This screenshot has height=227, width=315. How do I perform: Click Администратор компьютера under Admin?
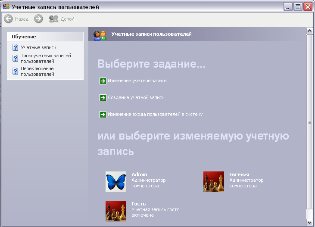pyautogui.click(x=149, y=183)
